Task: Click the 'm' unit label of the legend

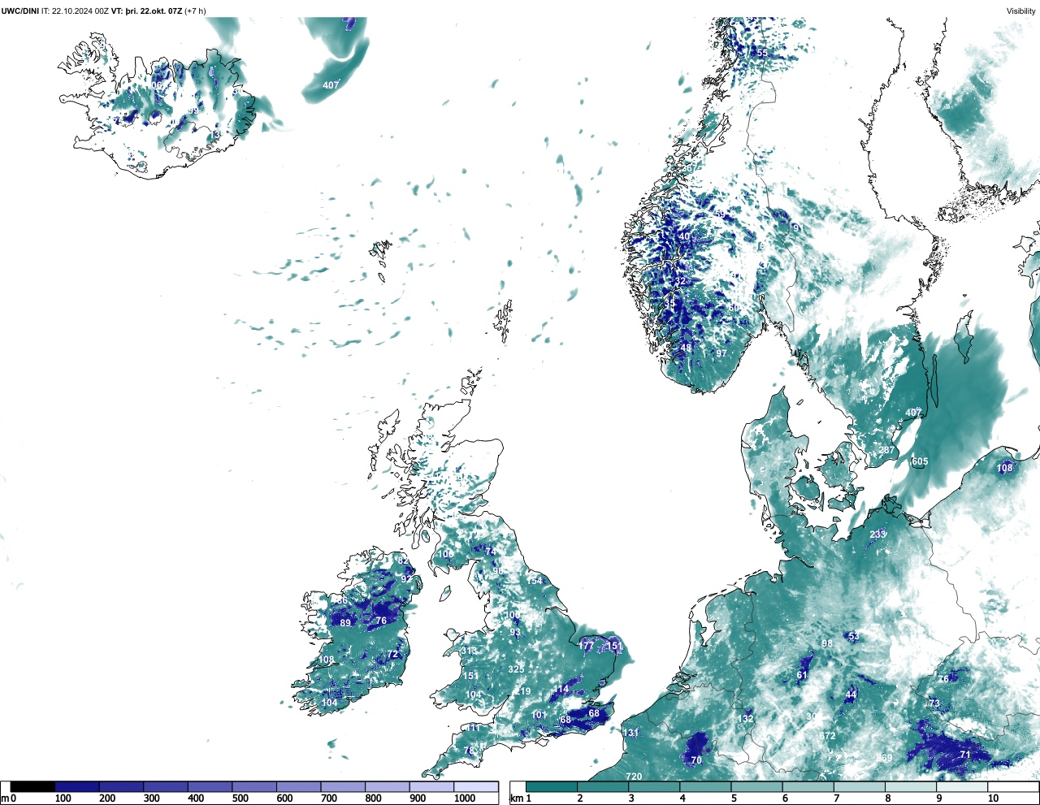Action: tap(4, 799)
